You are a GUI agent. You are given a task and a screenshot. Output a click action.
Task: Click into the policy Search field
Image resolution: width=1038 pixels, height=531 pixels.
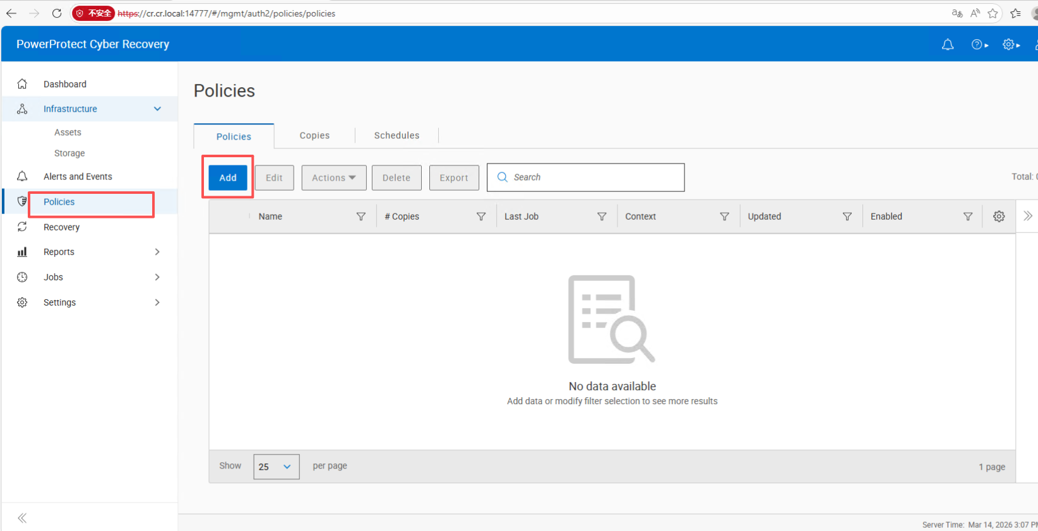(585, 177)
